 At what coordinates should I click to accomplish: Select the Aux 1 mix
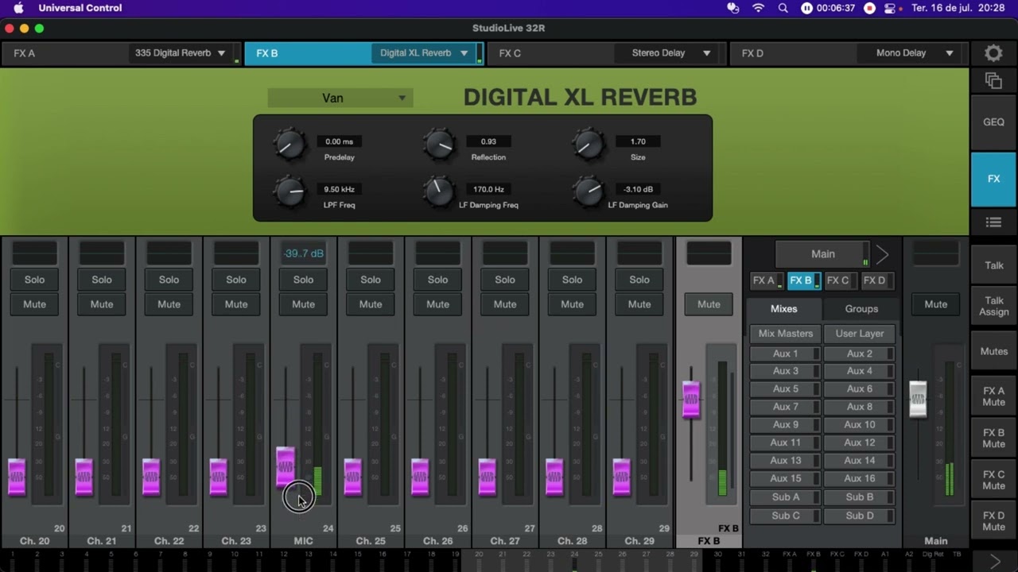[x=785, y=354]
